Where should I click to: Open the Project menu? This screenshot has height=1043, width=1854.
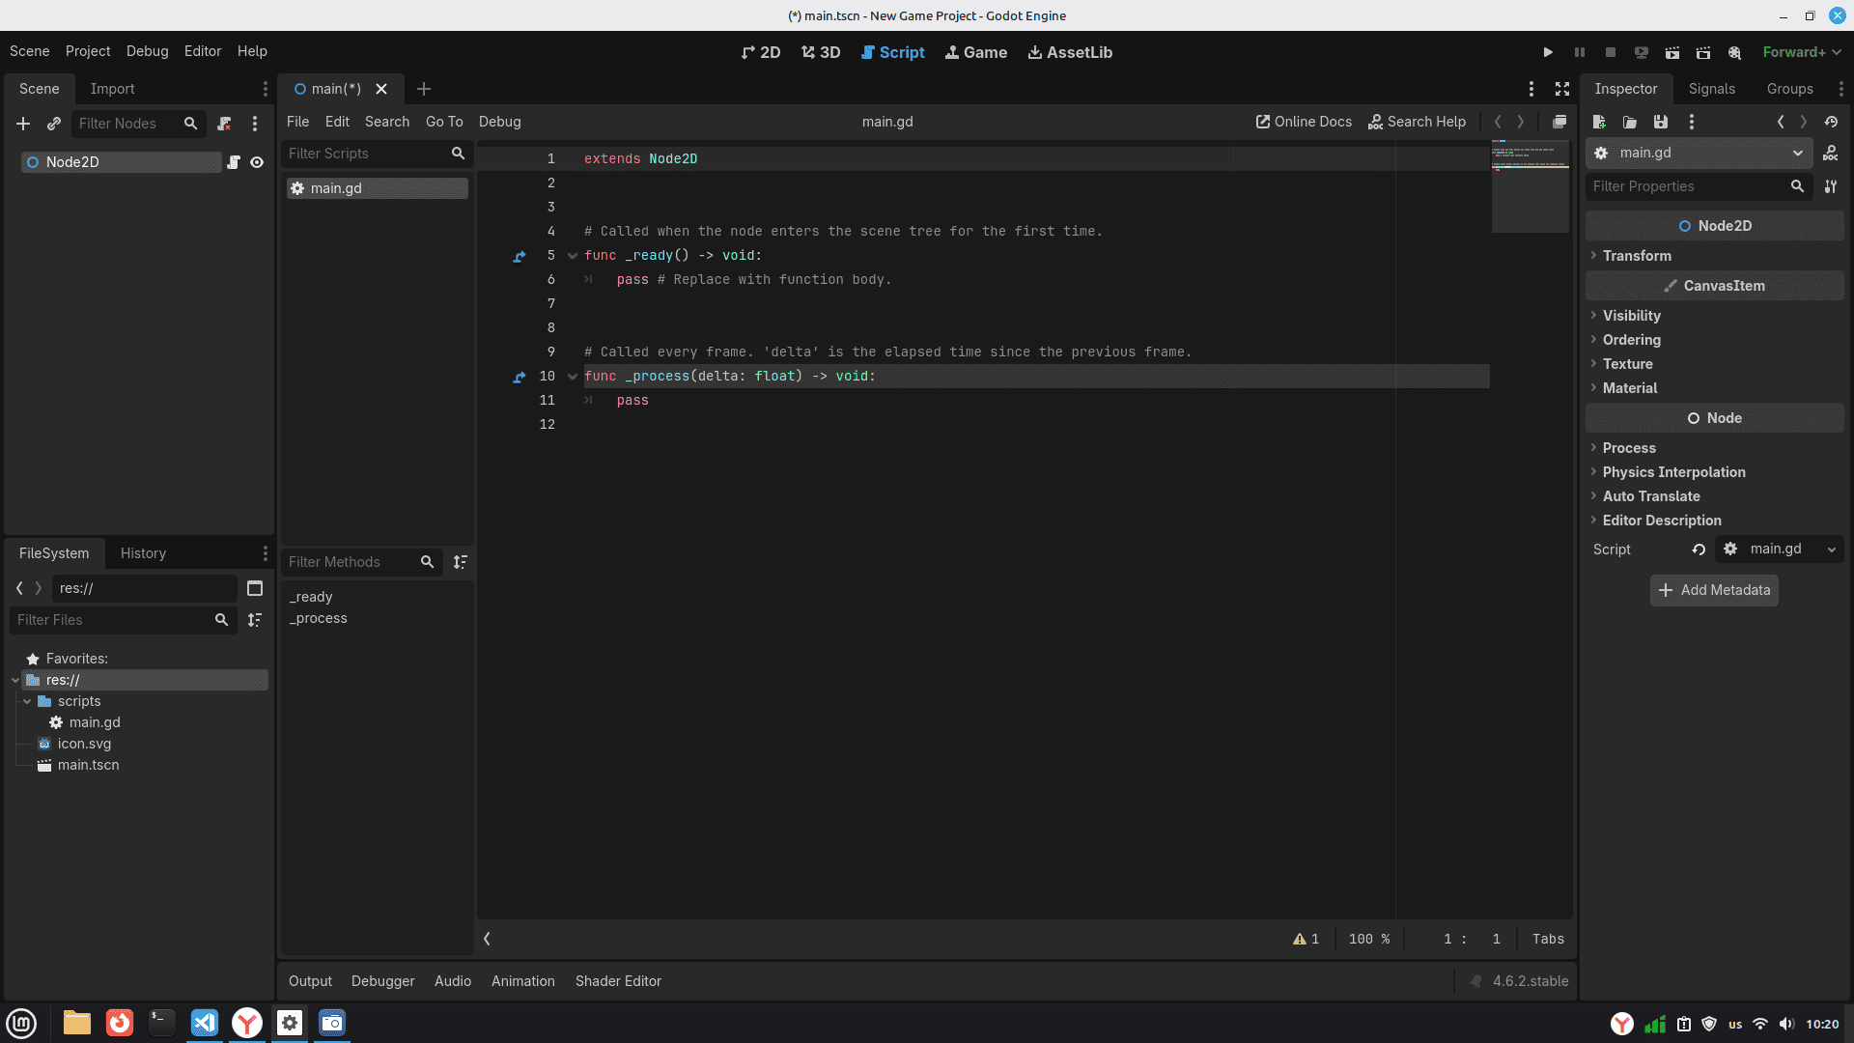(x=88, y=51)
